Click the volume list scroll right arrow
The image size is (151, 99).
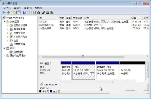(147, 56)
